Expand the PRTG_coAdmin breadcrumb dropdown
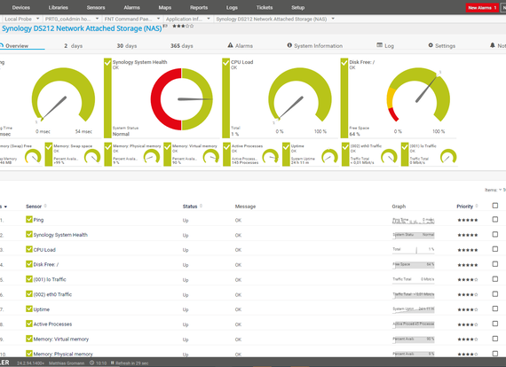The height and width of the screenshot is (367, 506). 97,19
